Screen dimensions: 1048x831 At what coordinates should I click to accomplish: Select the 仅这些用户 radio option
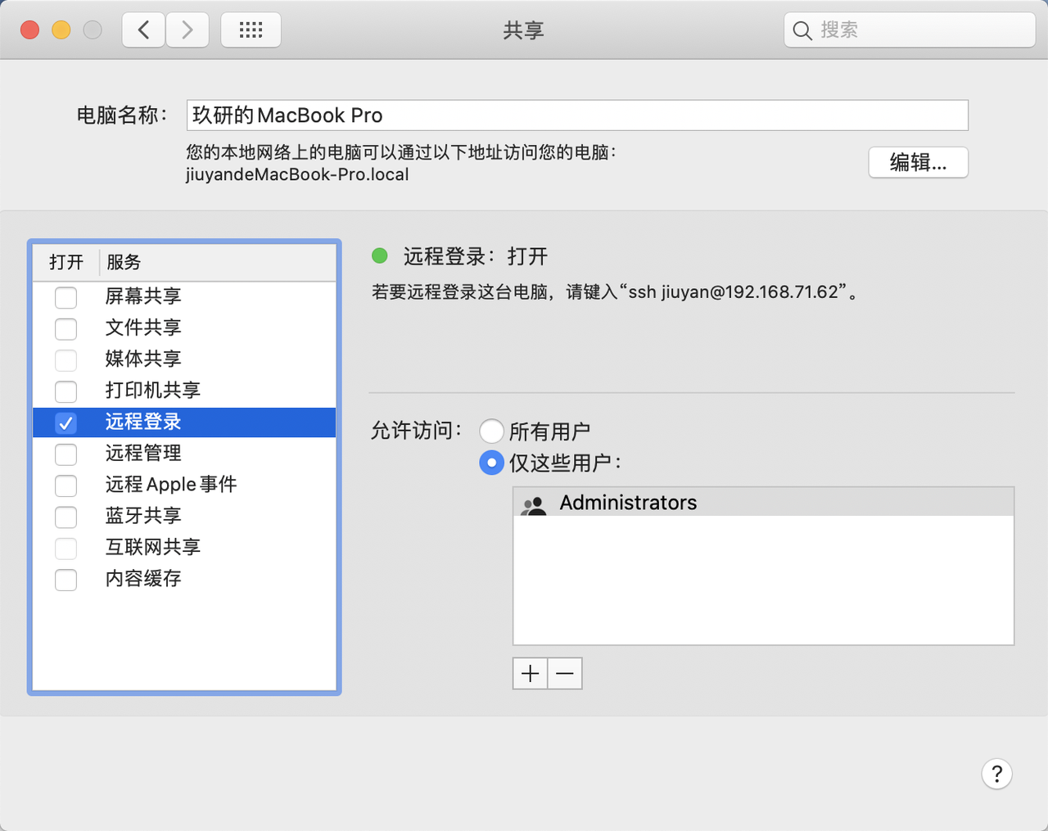pyautogui.click(x=491, y=463)
